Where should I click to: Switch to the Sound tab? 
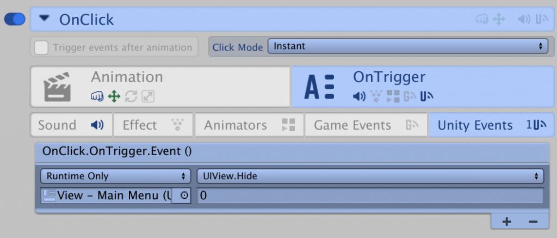71,125
